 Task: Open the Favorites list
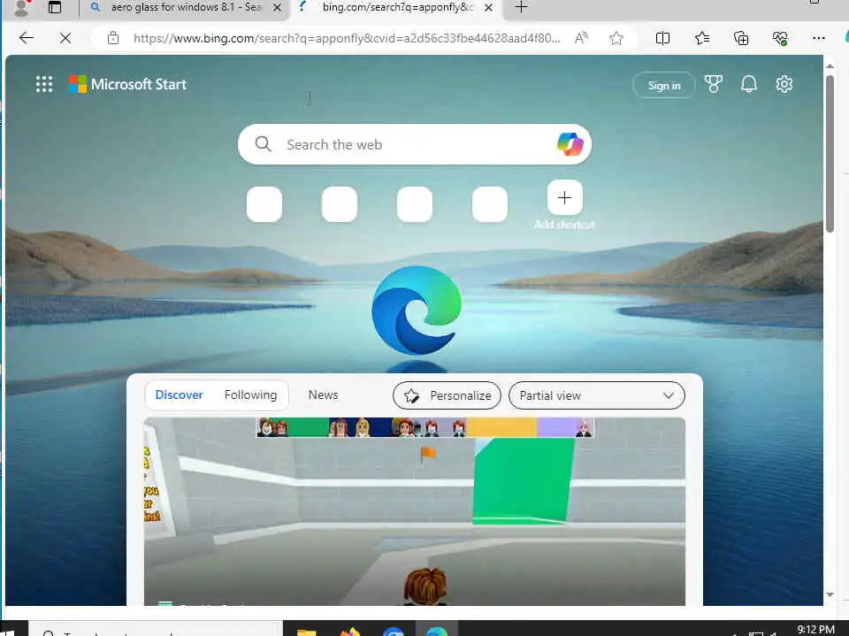(x=701, y=38)
